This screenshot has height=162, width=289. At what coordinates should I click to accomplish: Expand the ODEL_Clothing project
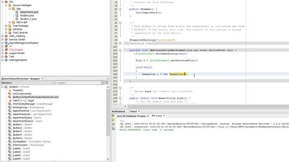pos(2,36)
